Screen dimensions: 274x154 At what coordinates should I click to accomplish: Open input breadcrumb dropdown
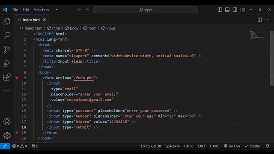[108, 28]
